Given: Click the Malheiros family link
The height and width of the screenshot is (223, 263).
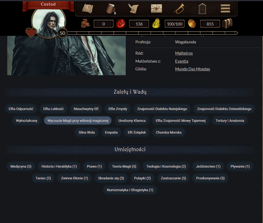Looking at the screenshot, I should 184,53.
